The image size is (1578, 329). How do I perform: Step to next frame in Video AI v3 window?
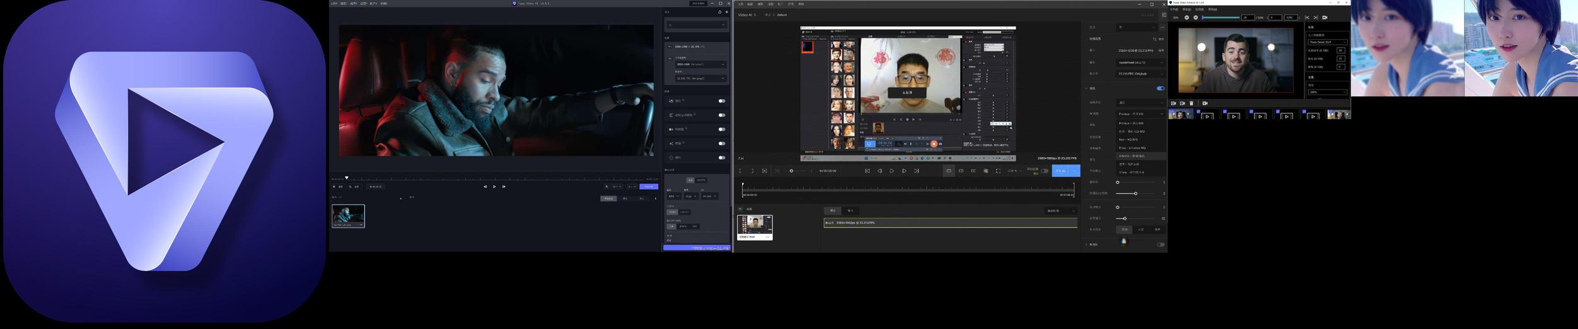pos(504,187)
